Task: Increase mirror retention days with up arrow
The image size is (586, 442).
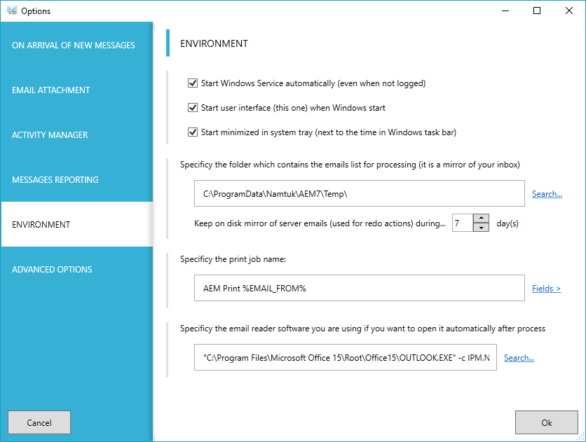Action: tap(481, 219)
